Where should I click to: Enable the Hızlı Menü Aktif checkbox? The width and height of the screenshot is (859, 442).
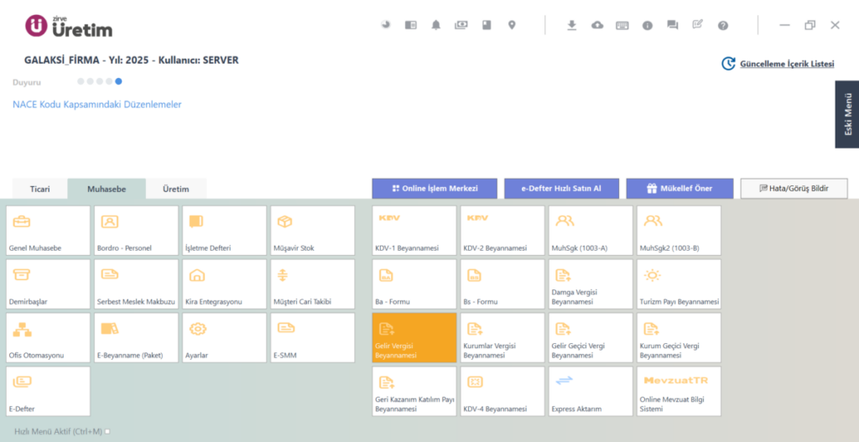(x=107, y=431)
